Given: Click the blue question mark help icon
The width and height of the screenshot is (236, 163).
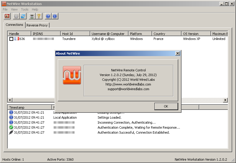Looking at the screenshot, I should click(48, 16).
